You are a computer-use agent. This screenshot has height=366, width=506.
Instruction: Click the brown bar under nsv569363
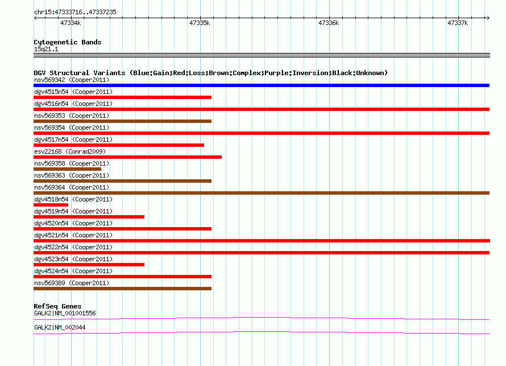pyautogui.click(x=123, y=181)
